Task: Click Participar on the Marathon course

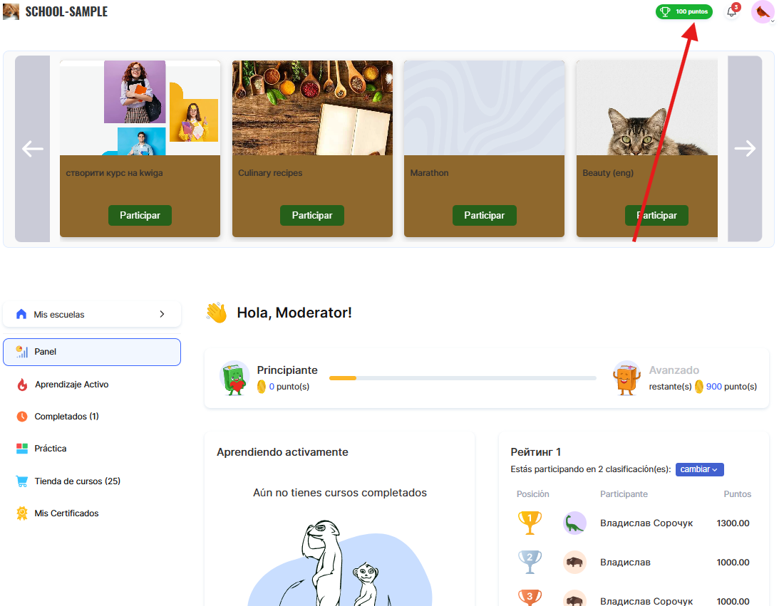Action: coord(484,215)
